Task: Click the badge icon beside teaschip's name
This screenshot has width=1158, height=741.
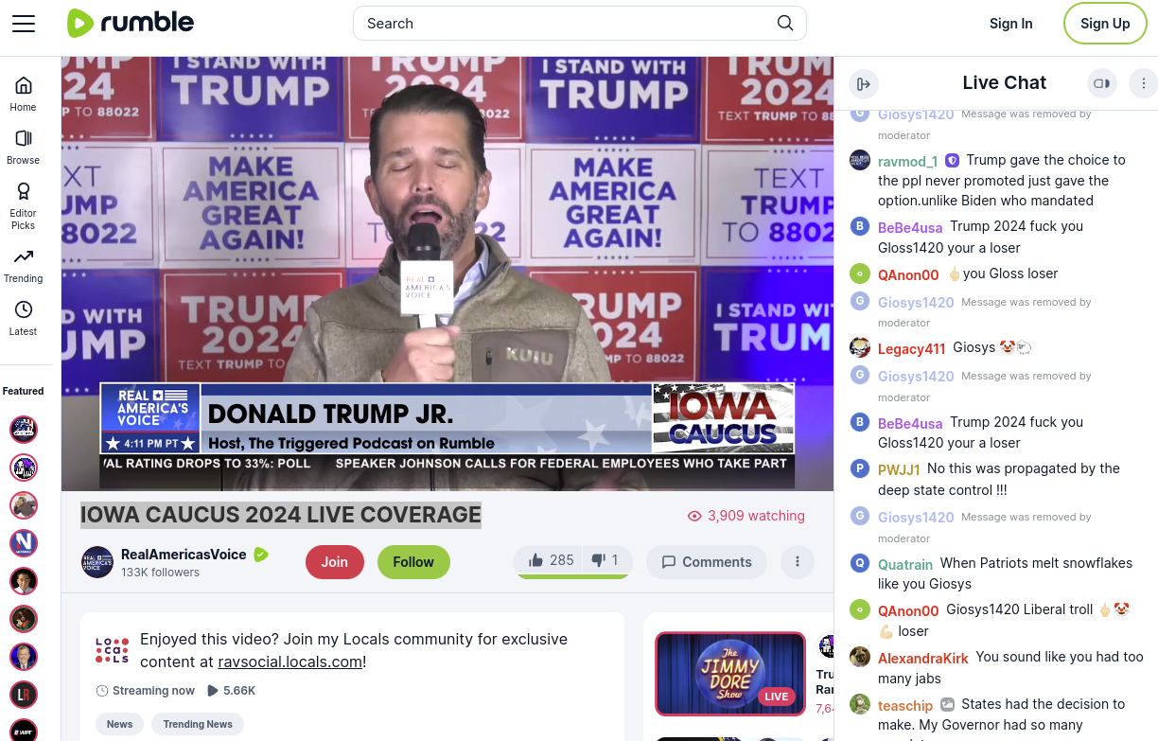Action: (948, 705)
